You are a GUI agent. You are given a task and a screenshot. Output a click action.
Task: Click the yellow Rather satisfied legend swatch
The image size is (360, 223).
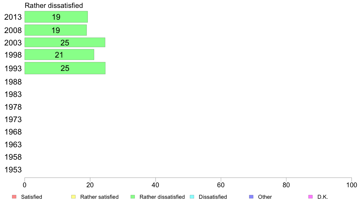point(73,197)
